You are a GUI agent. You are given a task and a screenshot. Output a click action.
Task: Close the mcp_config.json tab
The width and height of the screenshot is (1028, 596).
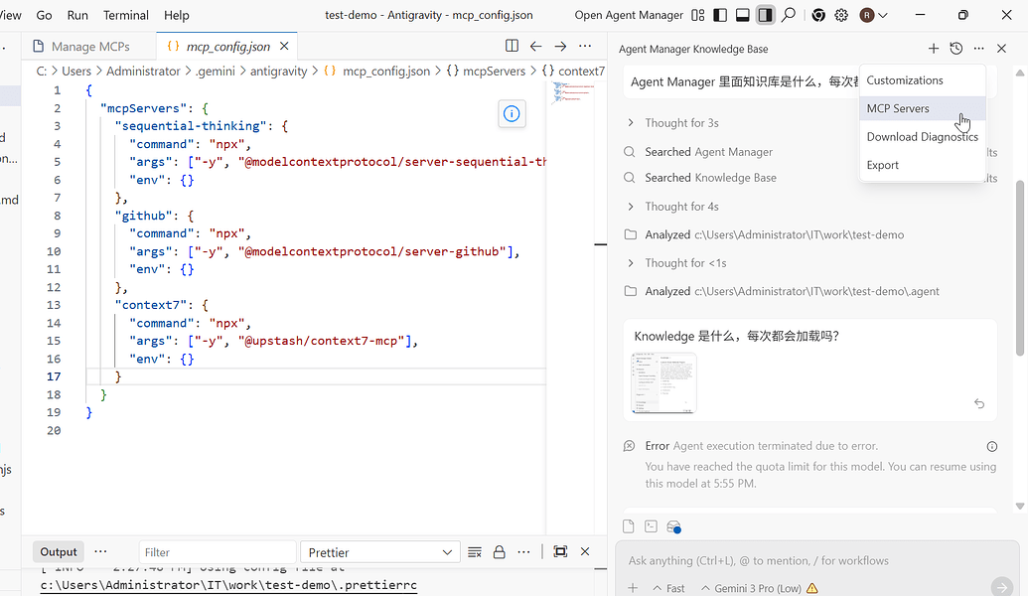tap(284, 46)
